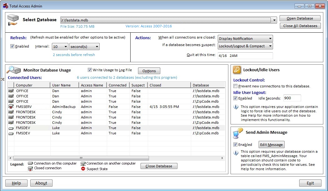Click the Lockout/Idle Users key icon
Image resolution: width=328 pixels, height=191 pixels.
click(237, 70)
